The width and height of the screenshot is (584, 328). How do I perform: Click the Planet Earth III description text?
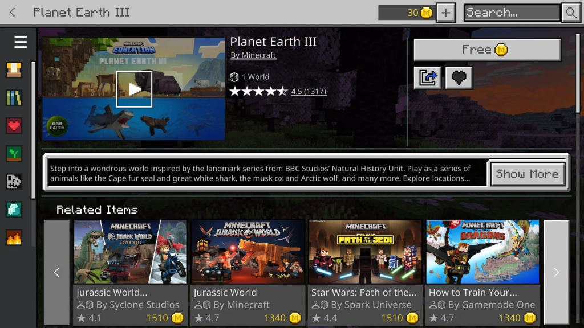click(260, 173)
